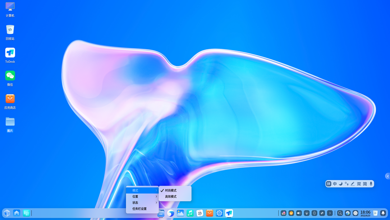Click the 拼 pinyin icon on input bar
390x220 pixels.
pyautogui.click(x=329, y=184)
